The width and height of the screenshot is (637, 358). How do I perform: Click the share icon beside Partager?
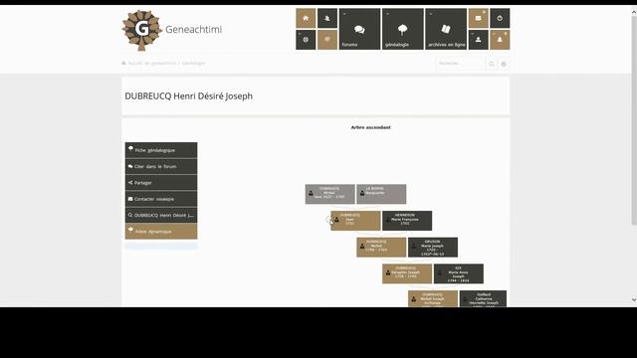[130, 183]
